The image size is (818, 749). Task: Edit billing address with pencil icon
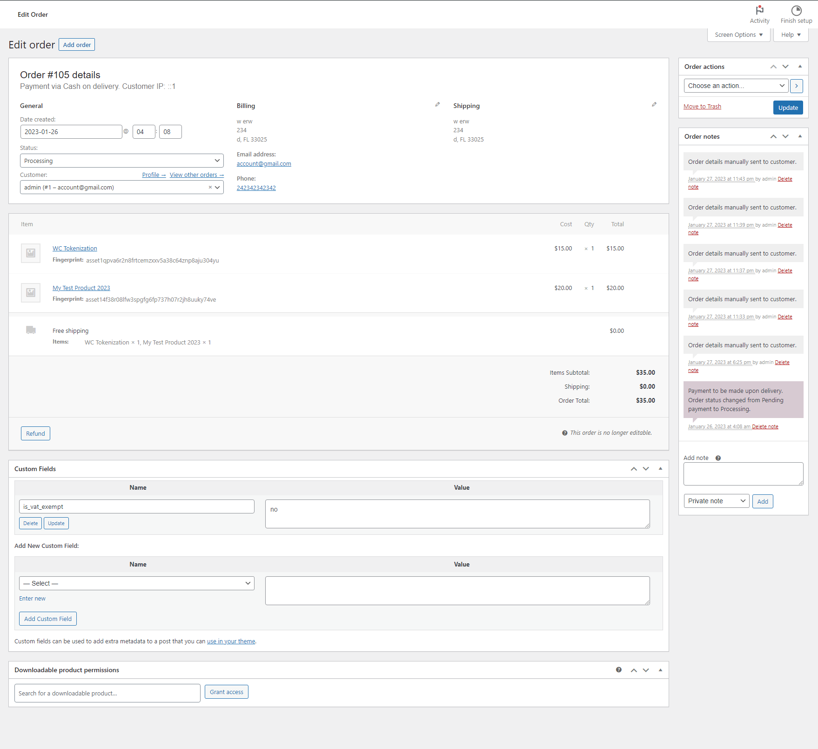(x=437, y=105)
